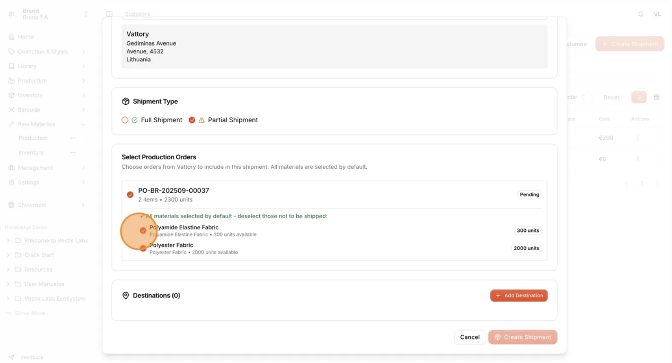Deselect the Polyester Fabric checkbox

tap(143, 248)
